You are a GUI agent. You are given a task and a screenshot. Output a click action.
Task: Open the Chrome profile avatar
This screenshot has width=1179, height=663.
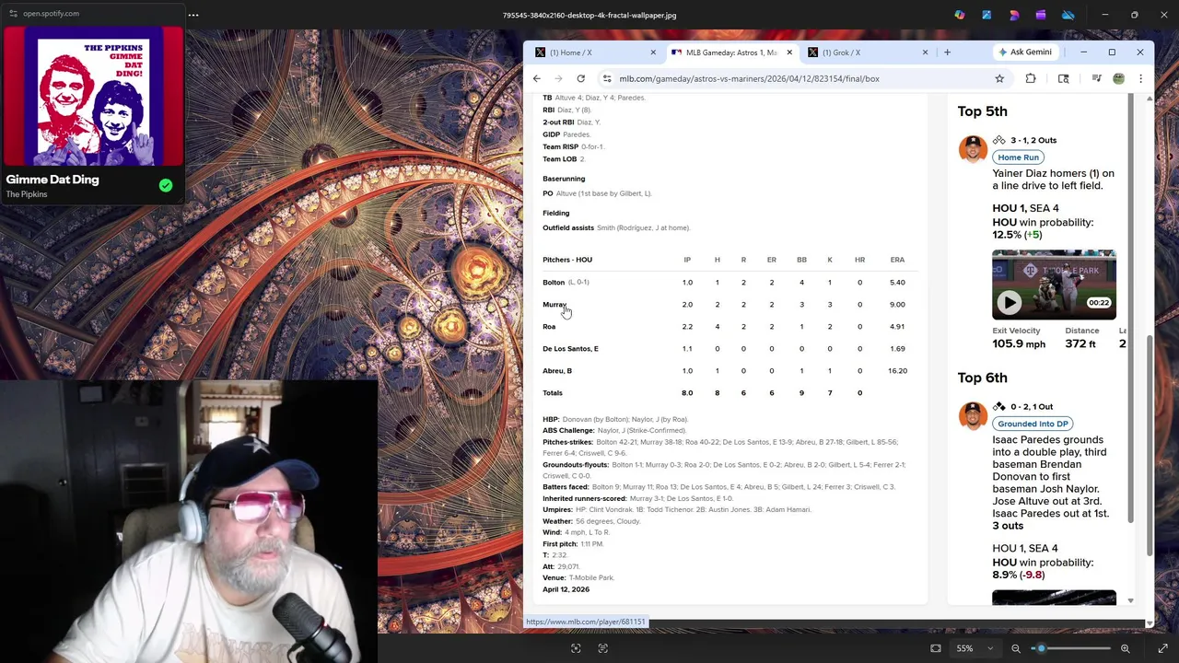coord(1118,78)
